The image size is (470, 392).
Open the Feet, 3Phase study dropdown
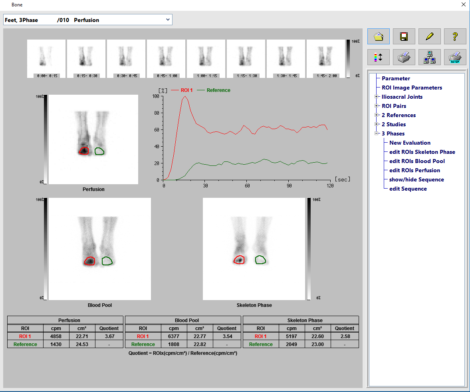[168, 20]
